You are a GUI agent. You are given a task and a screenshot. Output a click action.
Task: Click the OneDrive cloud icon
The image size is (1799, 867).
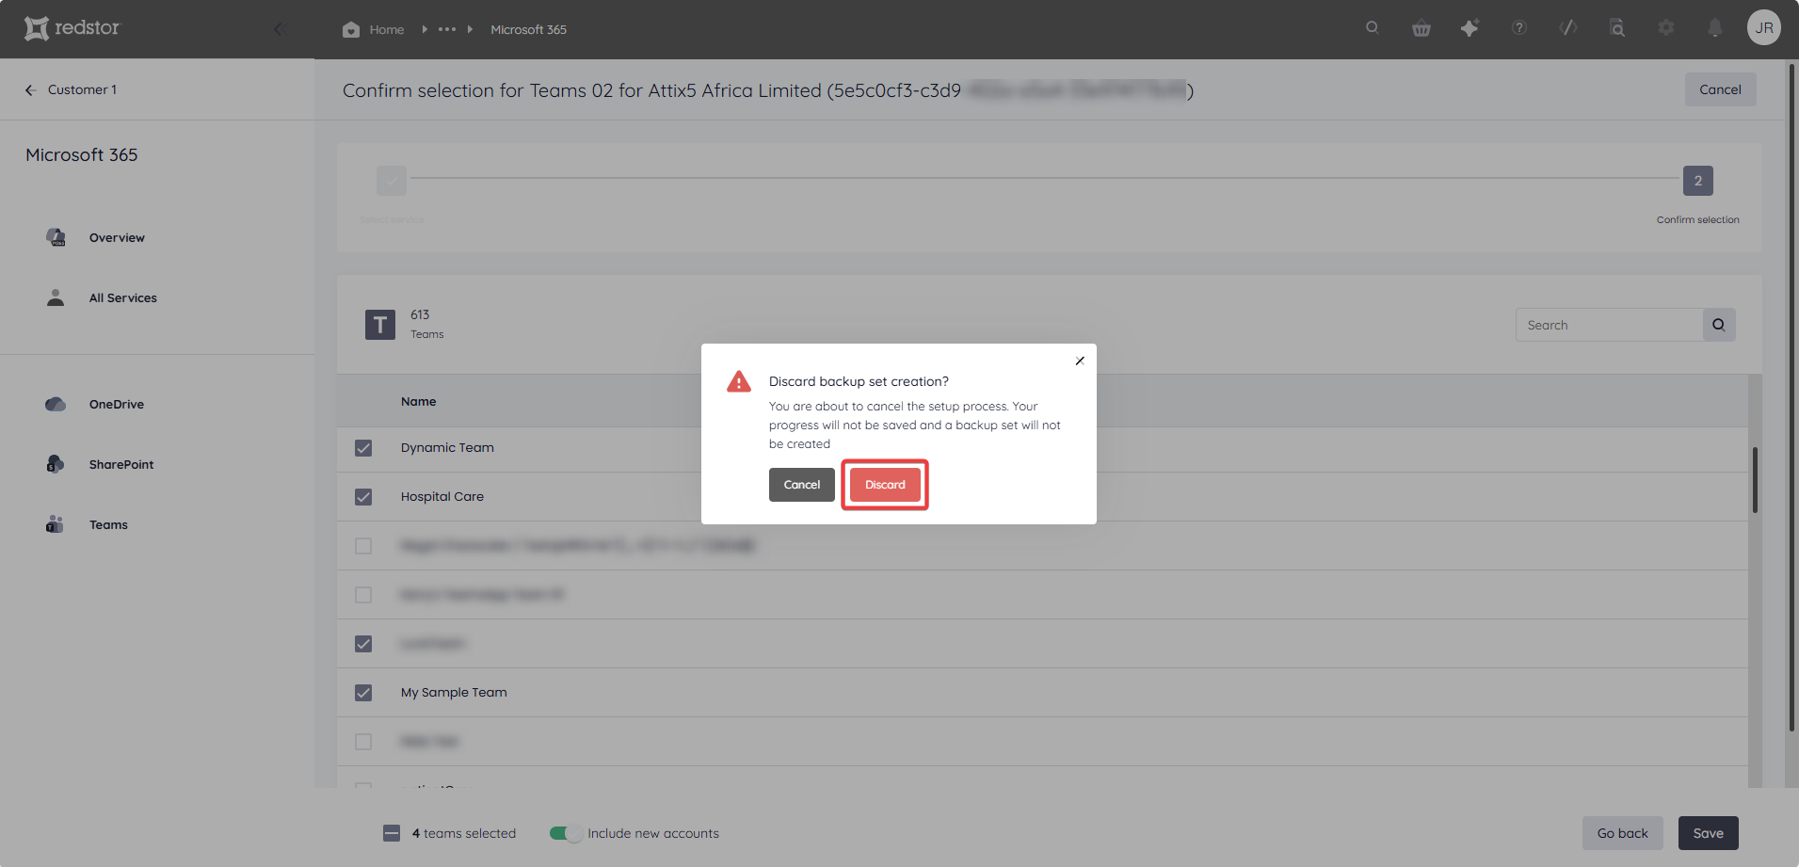pyautogui.click(x=56, y=404)
